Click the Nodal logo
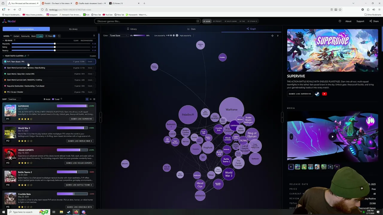 click(x=9, y=21)
